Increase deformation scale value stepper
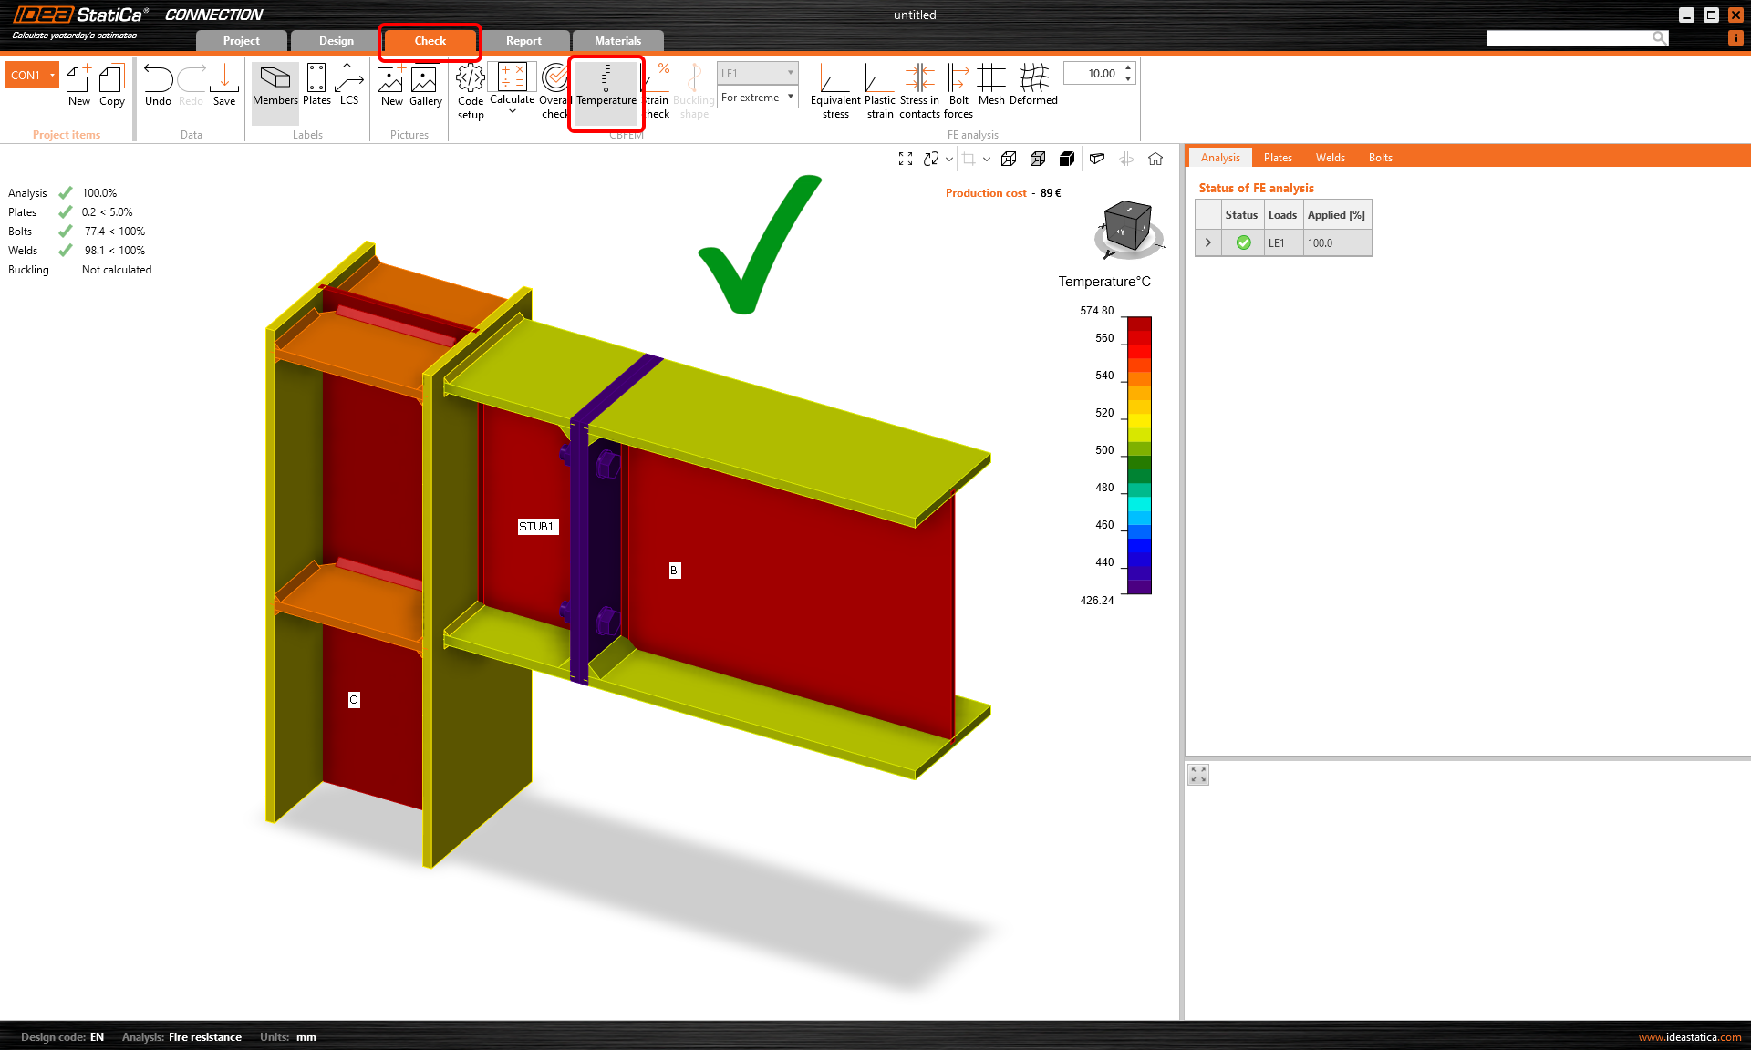 click(1128, 68)
